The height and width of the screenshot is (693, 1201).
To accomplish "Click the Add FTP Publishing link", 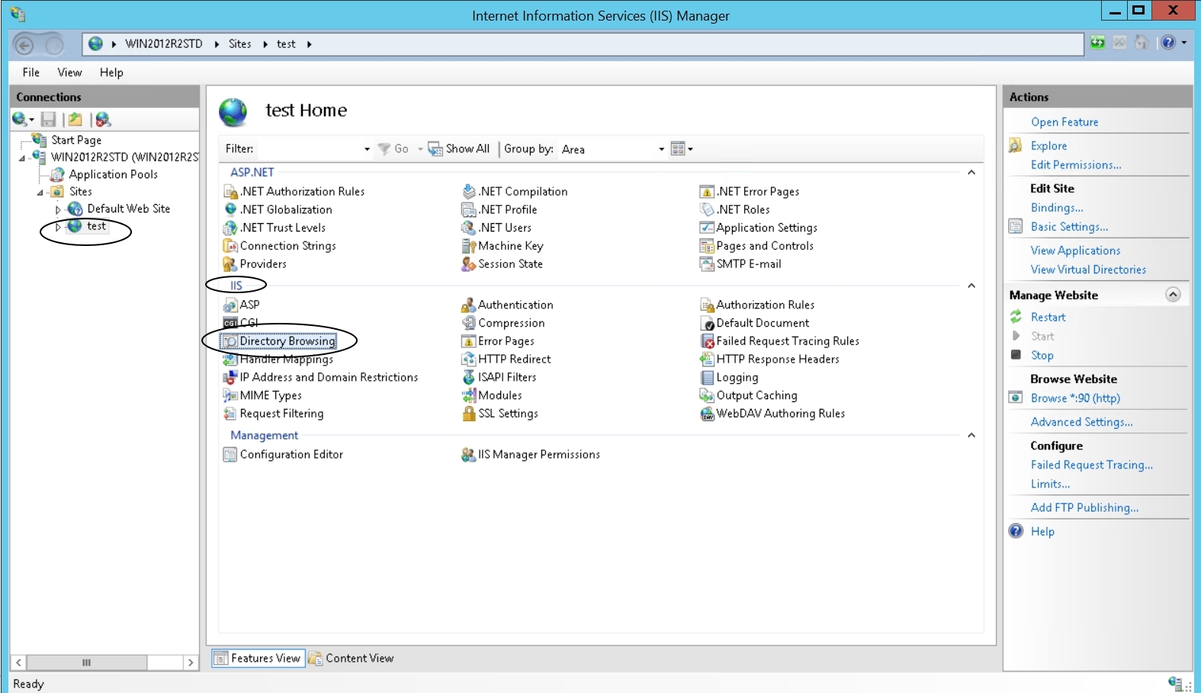I will click(x=1084, y=508).
